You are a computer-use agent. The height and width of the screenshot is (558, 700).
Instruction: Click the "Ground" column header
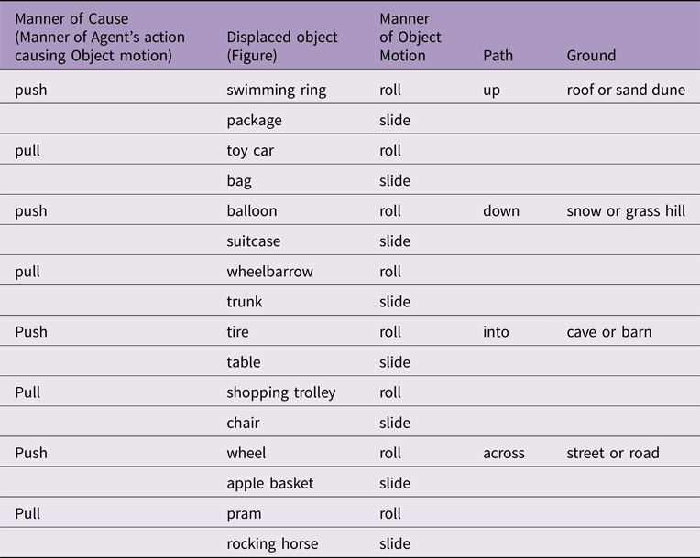click(x=591, y=56)
